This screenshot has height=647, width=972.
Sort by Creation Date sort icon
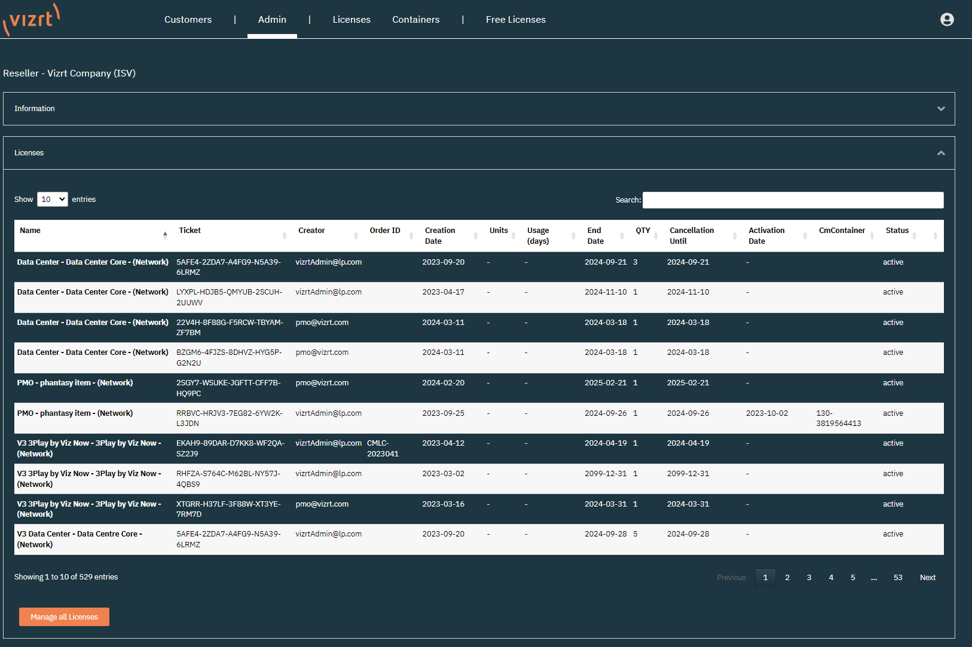[476, 236]
